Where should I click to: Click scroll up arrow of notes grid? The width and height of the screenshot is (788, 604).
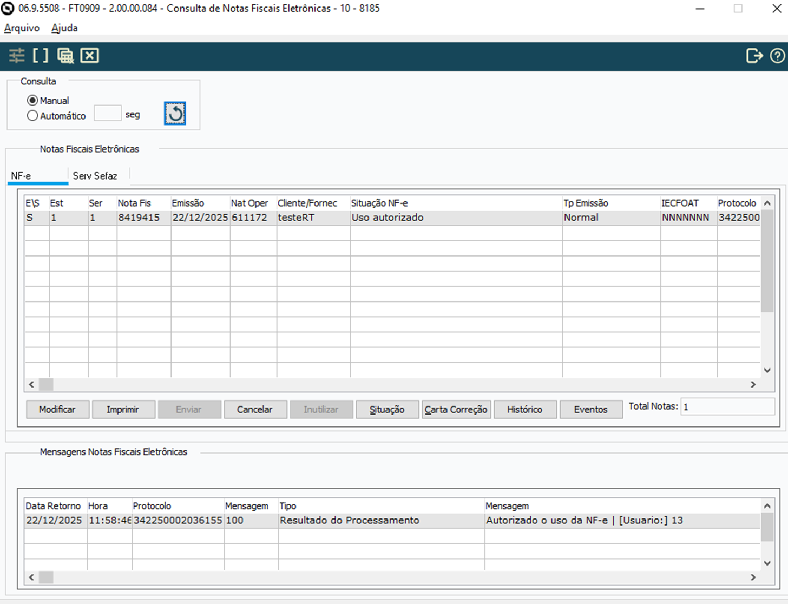tap(767, 203)
